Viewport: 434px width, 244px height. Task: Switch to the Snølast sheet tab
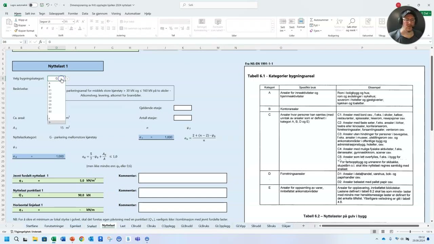click(x=92, y=226)
